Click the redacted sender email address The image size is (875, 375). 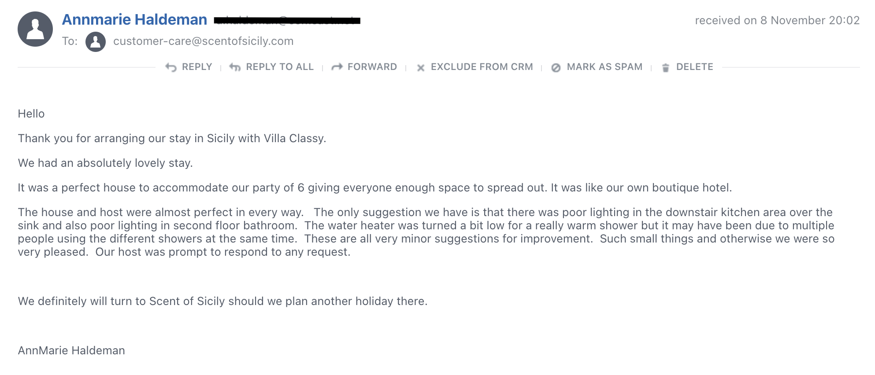pyautogui.click(x=287, y=20)
